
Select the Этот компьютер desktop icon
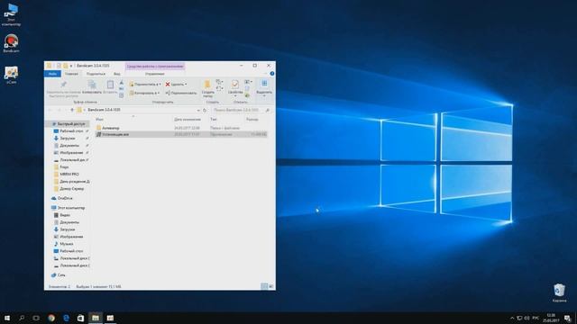tap(11, 14)
